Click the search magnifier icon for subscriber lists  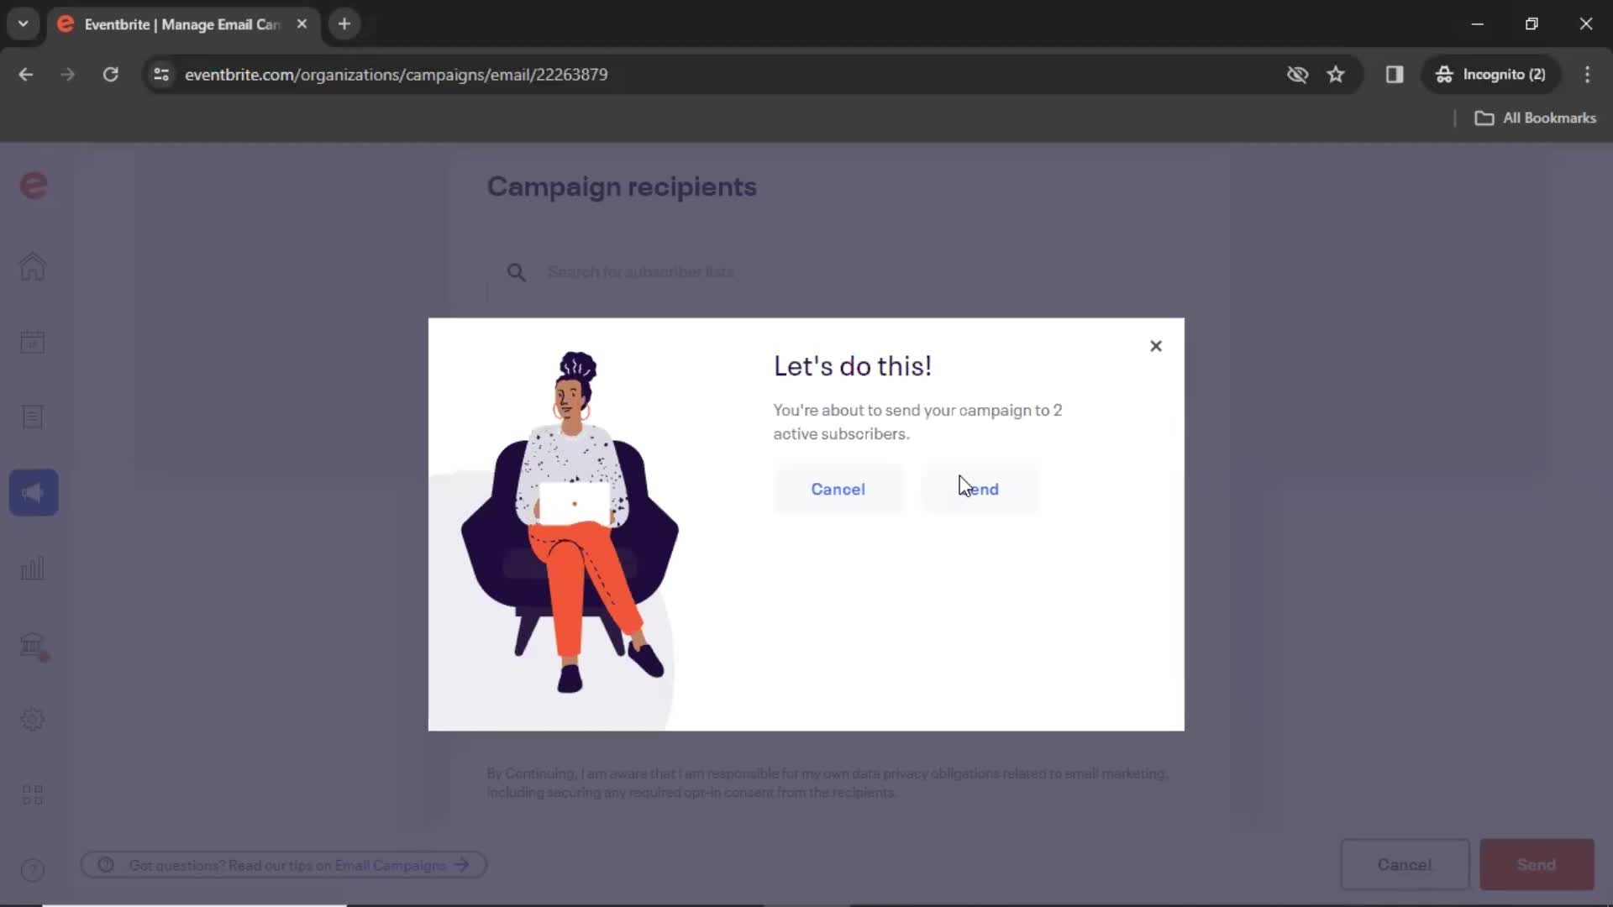click(x=517, y=272)
